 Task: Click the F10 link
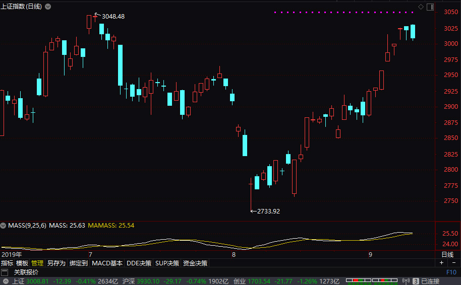(451, 272)
